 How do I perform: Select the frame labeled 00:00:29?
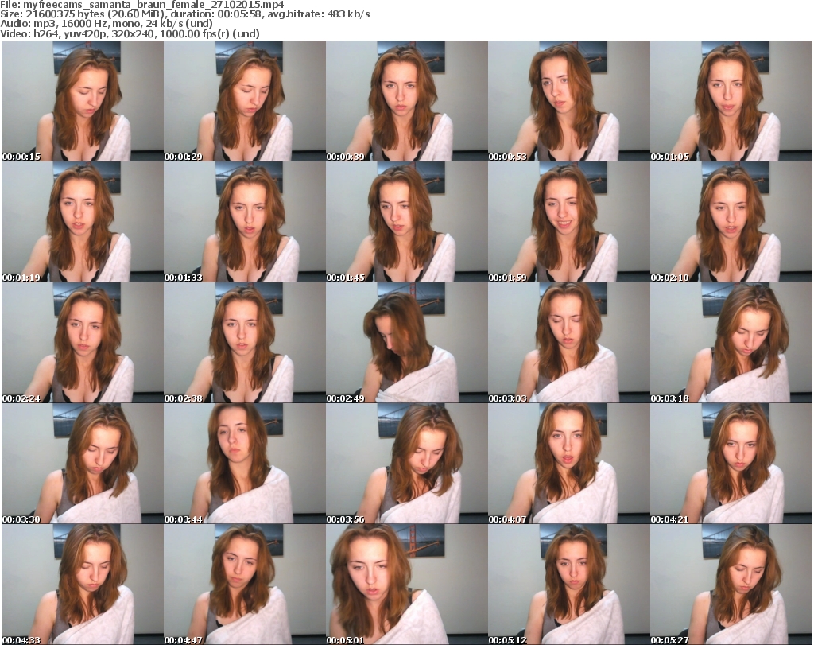[x=244, y=101]
